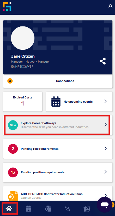This screenshot has width=115, height=216.
Task: Open the Connections section
Action: [x=58, y=81]
